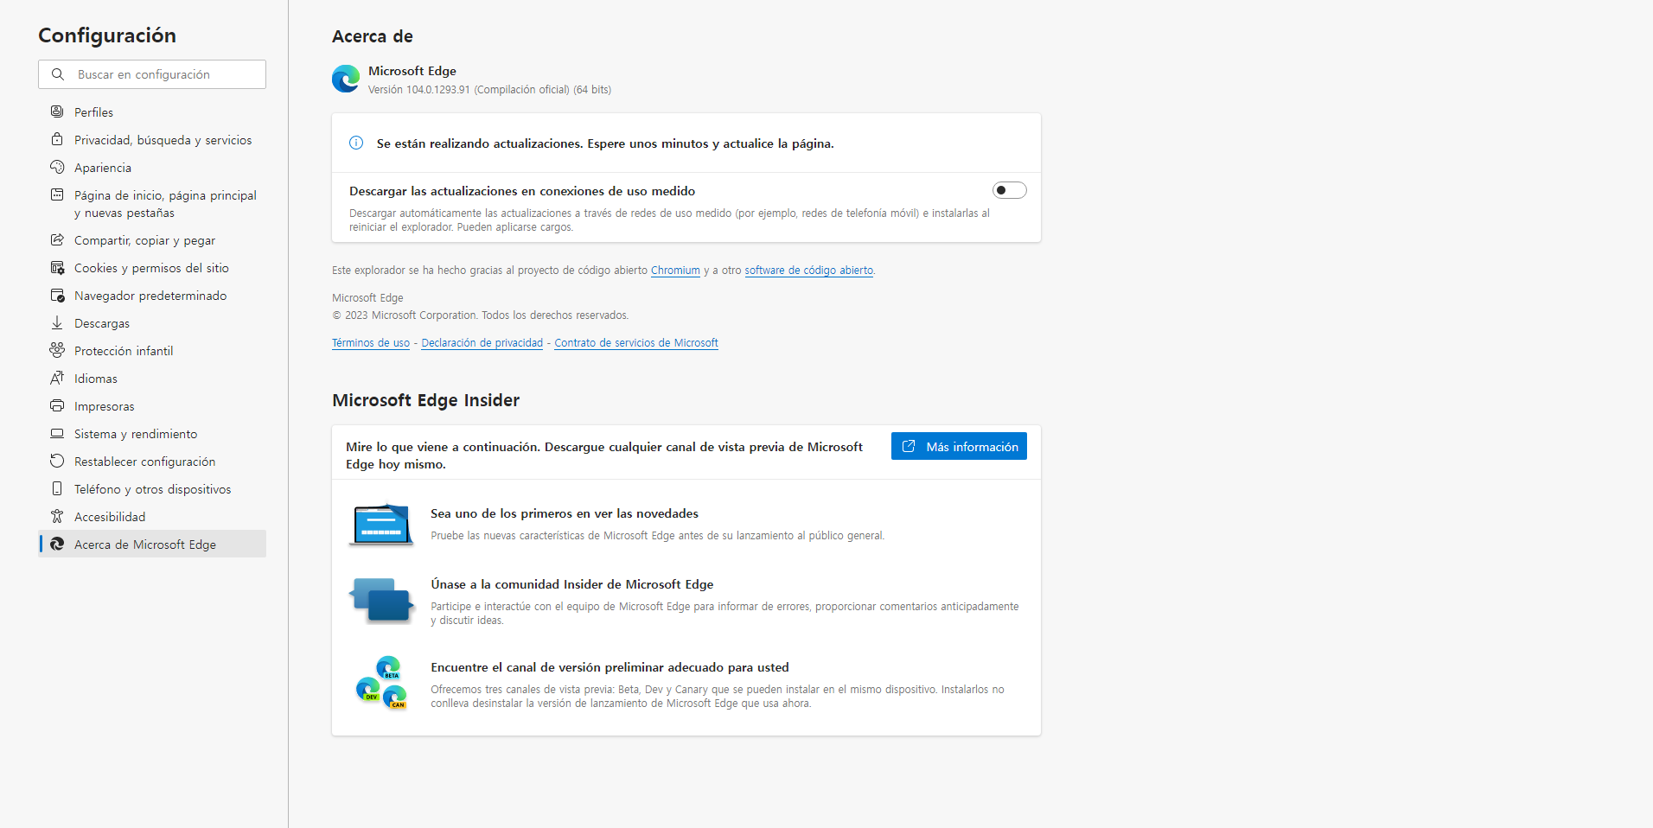The width and height of the screenshot is (1653, 828).
Task: Click the Cookies y permisos del sitio icon
Action: (57, 267)
